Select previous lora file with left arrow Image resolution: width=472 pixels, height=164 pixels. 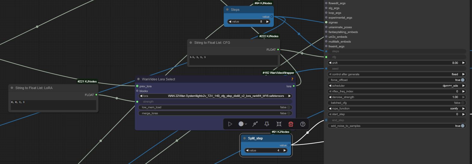[x=141, y=96]
